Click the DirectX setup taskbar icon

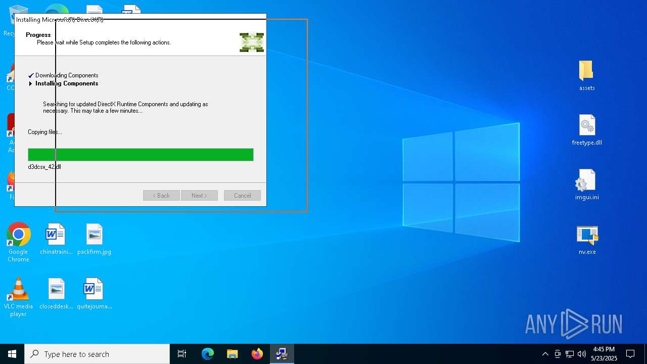282,354
